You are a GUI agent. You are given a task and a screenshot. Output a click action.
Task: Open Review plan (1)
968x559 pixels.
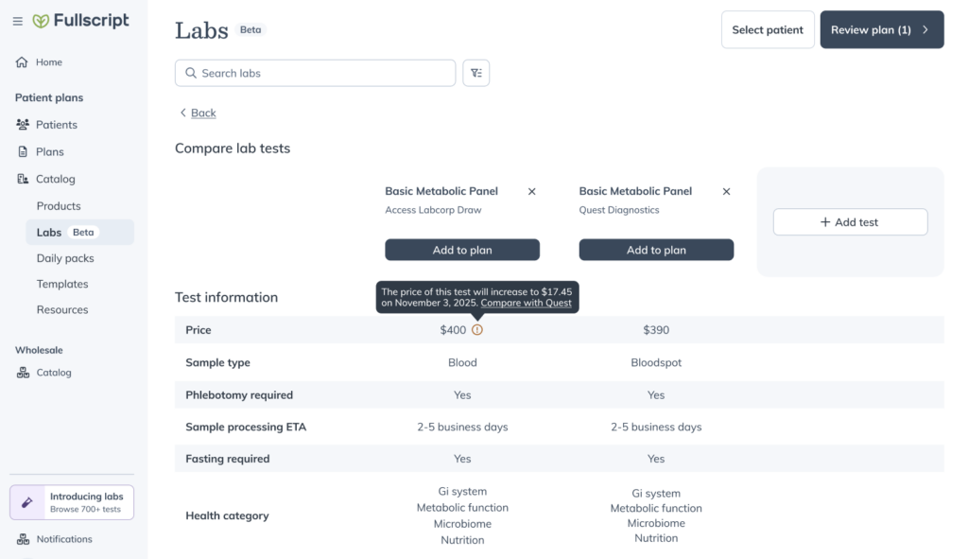[881, 29]
